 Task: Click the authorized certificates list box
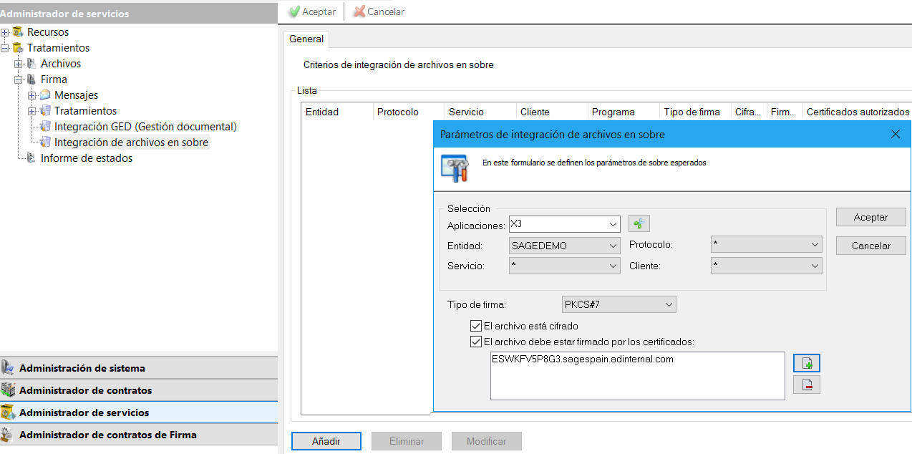click(637, 376)
